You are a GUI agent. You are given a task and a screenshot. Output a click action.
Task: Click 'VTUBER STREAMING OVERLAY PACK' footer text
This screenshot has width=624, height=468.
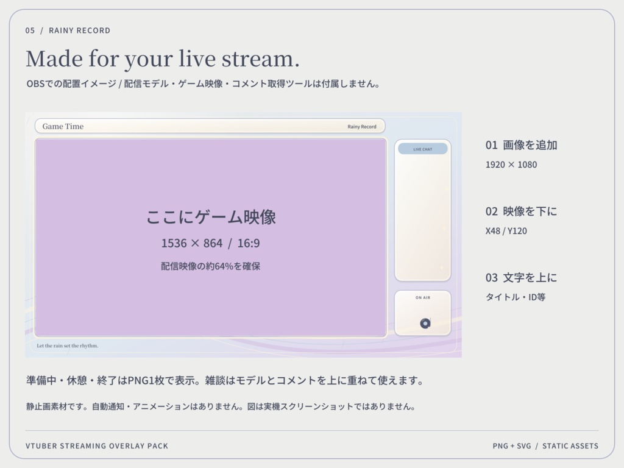pyautogui.click(x=97, y=445)
